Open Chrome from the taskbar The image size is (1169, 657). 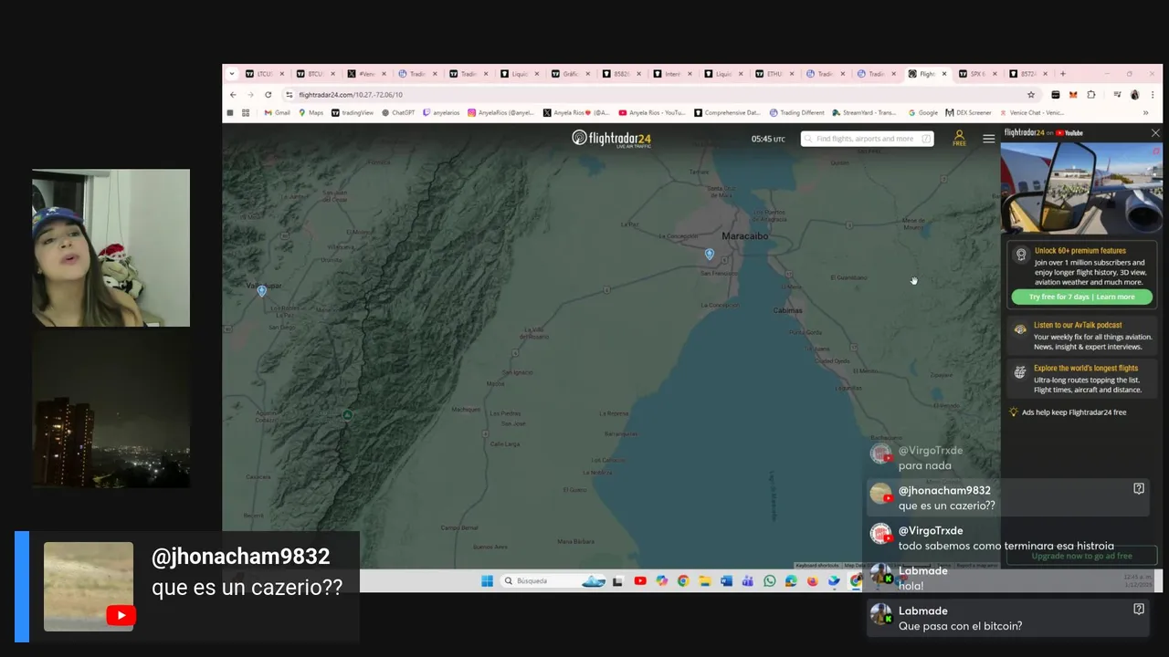coord(683,581)
